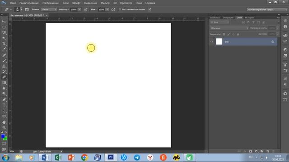The height and width of the screenshot is (162, 289).
Task: Open the layer filter Вид dropdown
Action: [x=219, y=22]
